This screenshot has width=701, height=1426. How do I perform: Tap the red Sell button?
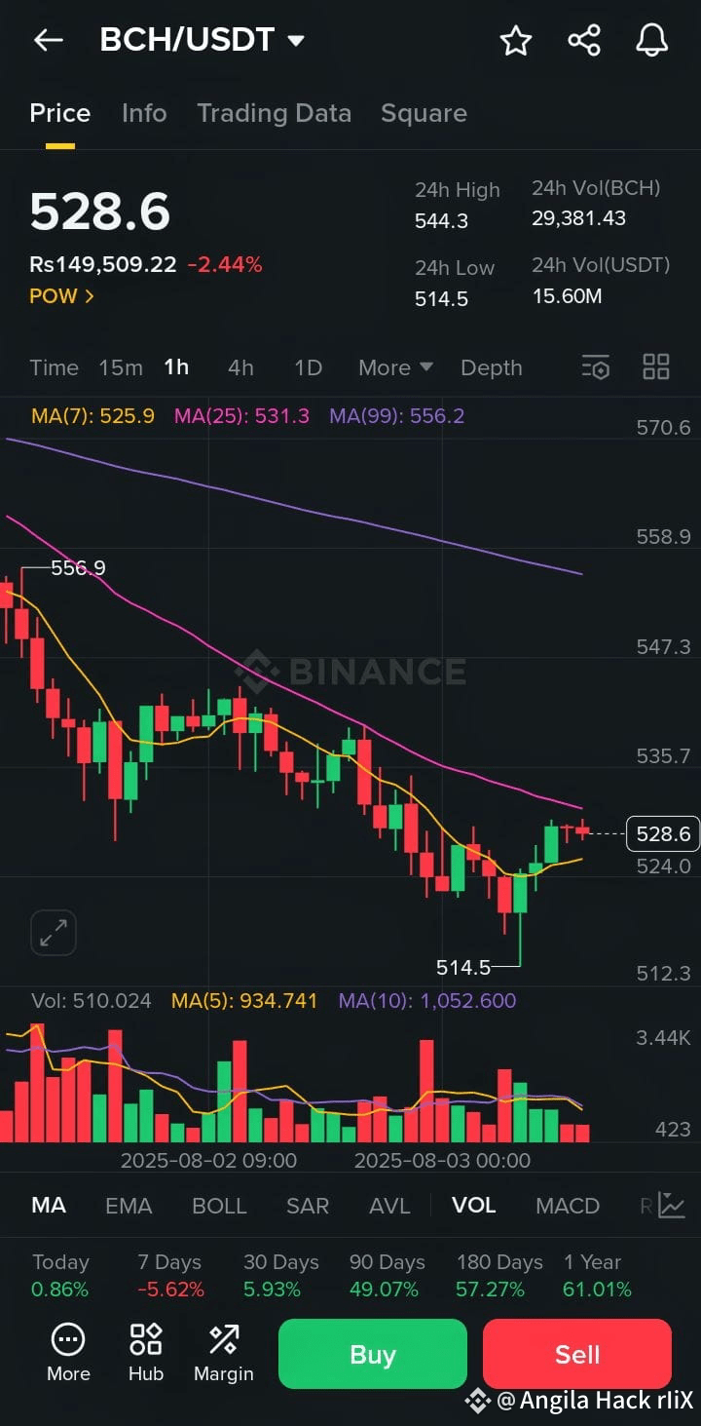tap(577, 1353)
